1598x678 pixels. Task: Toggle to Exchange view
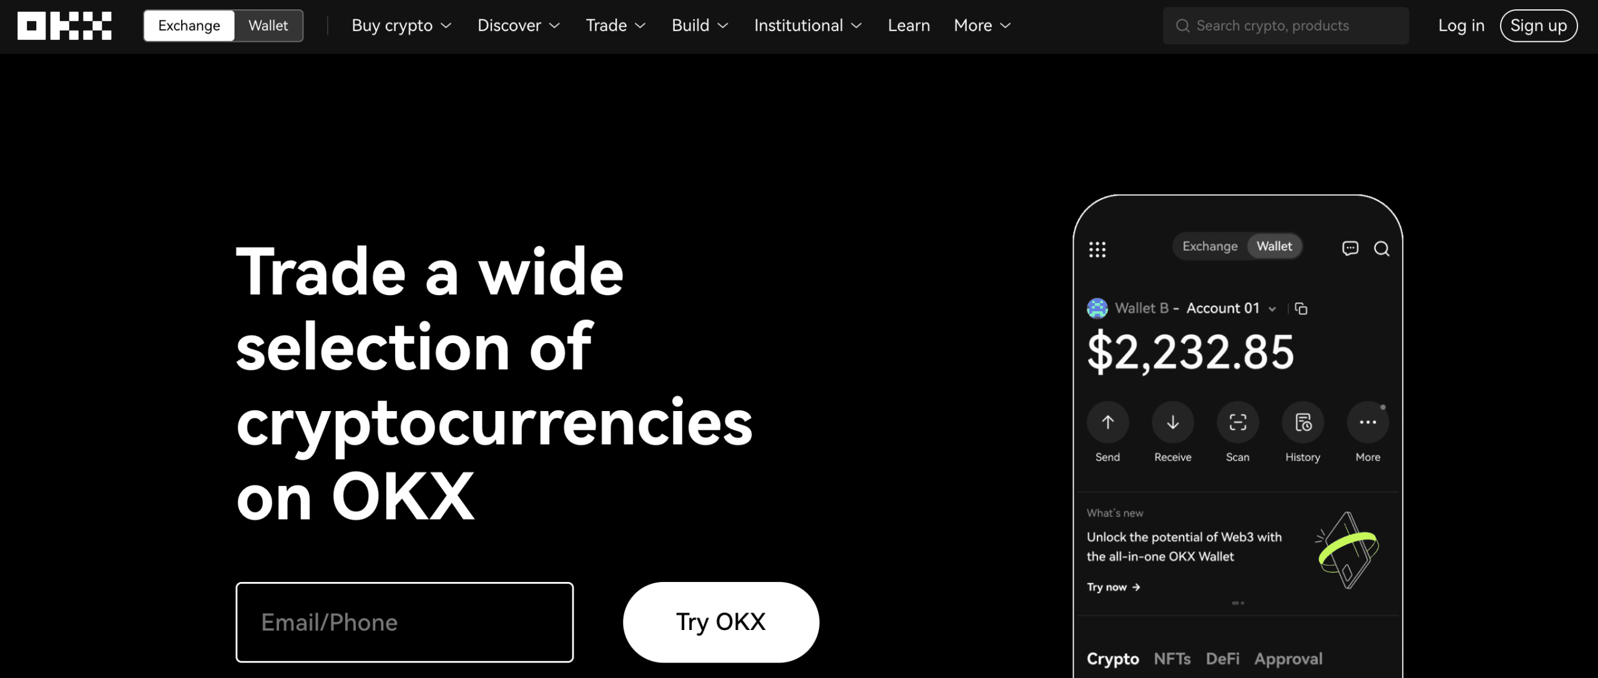click(x=187, y=24)
